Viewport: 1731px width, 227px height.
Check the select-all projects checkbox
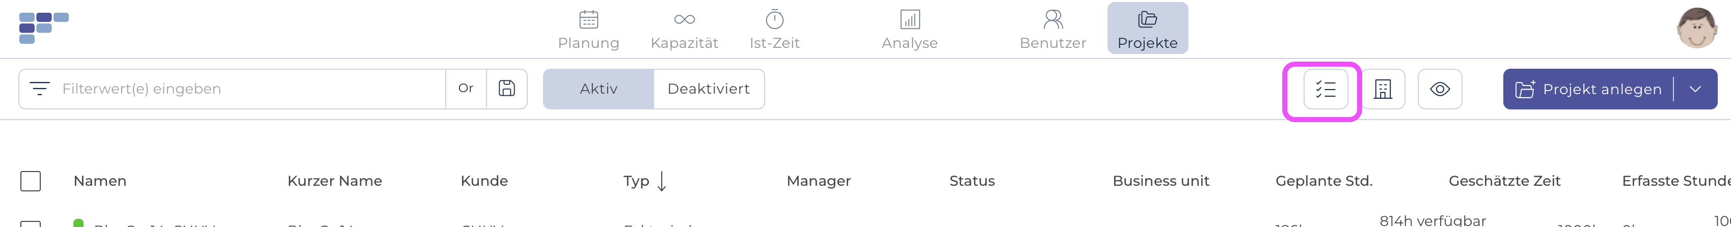(x=31, y=181)
